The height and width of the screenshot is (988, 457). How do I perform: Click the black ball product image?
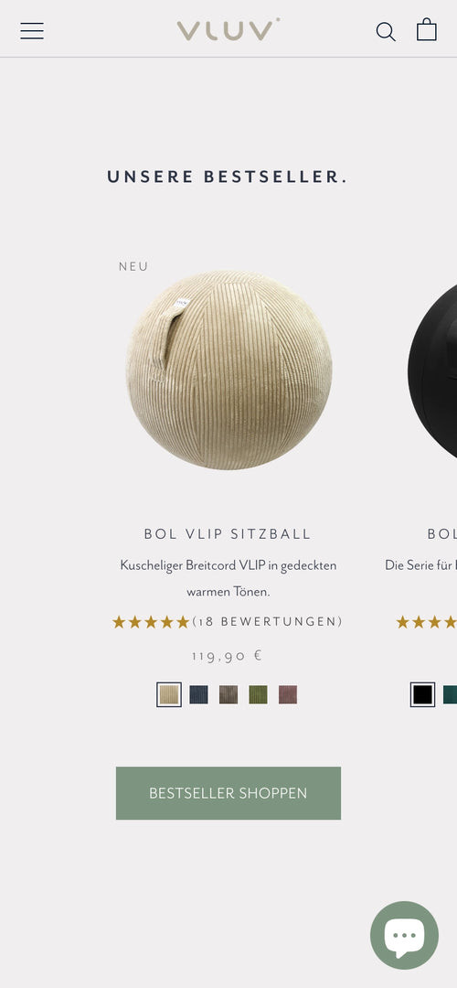pos(432,371)
